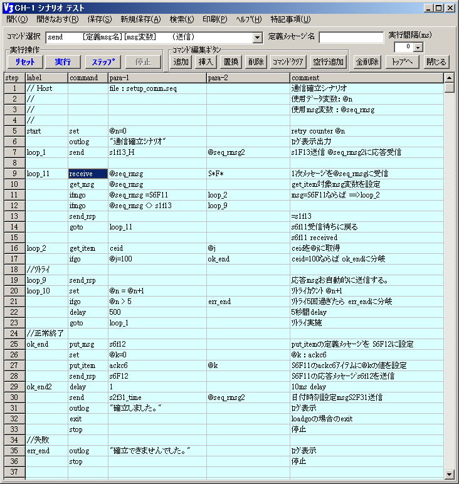Click the 実行 run button
Image resolution: width=459 pixels, height=484 pixels.
[63, 61]
